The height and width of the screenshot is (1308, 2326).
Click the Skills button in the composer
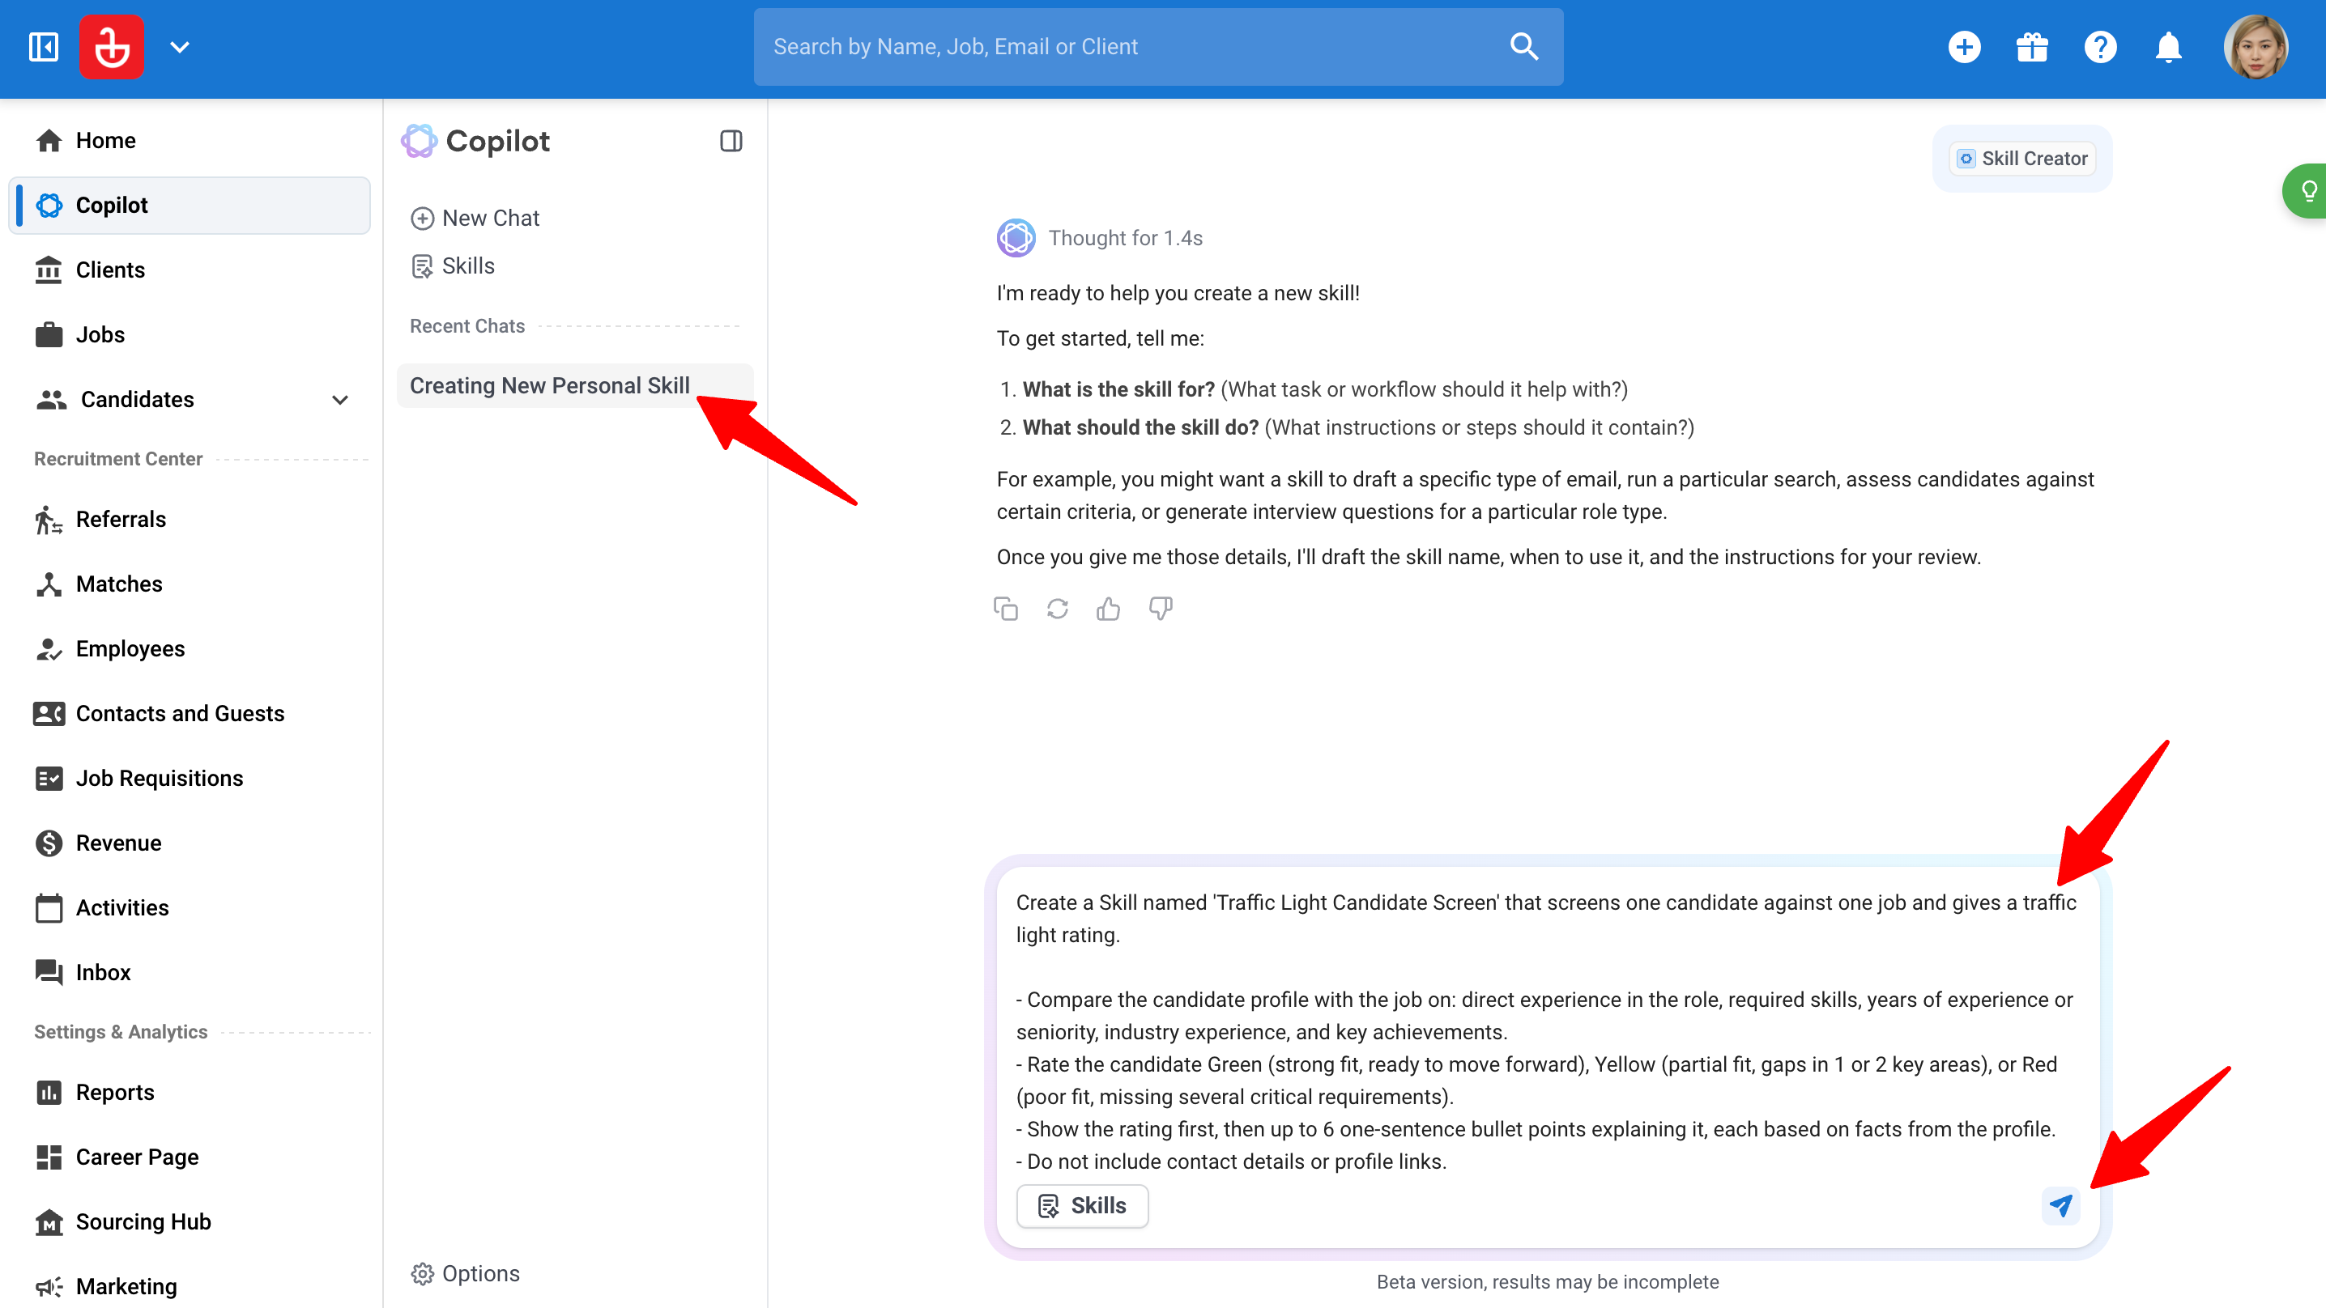click(x=1082, y=1206)
